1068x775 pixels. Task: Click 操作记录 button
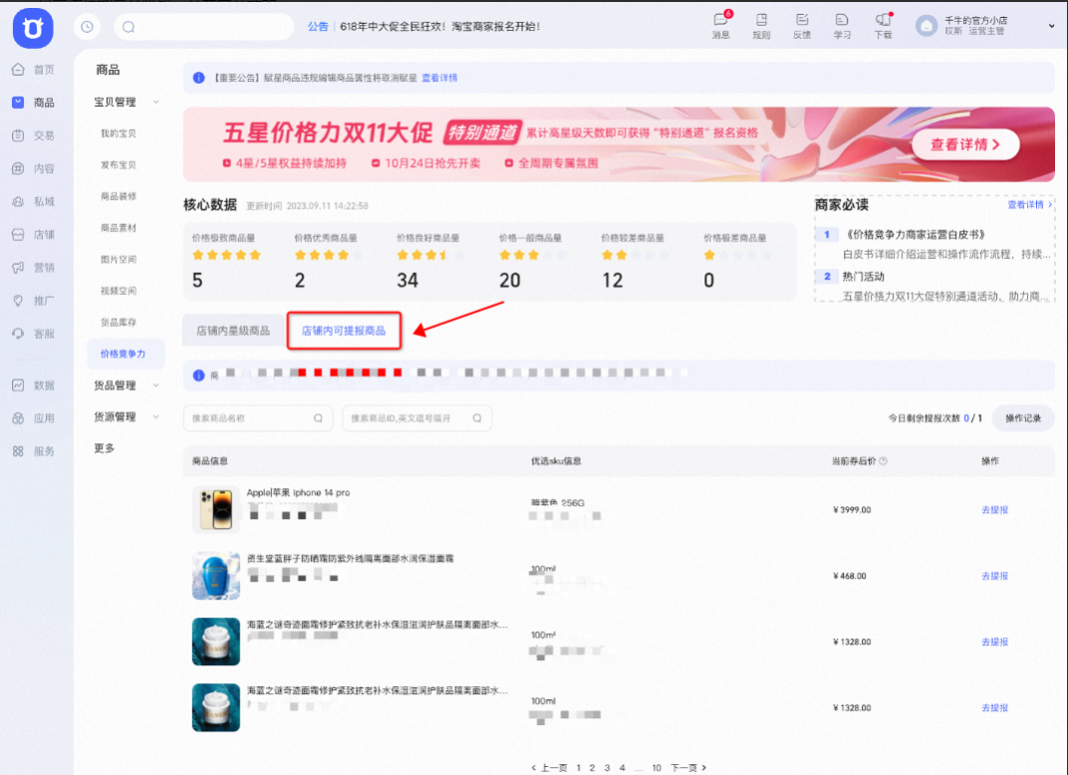[1023, 418]
